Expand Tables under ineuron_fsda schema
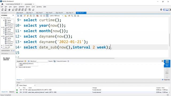 [4, 29]
